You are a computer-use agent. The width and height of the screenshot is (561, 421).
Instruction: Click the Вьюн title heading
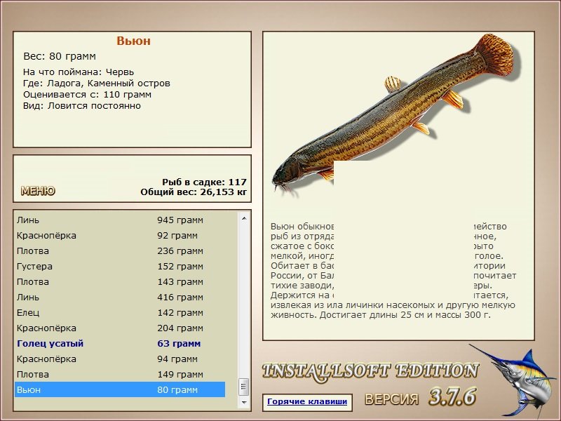pyautogui.click(x=133, y=41)
